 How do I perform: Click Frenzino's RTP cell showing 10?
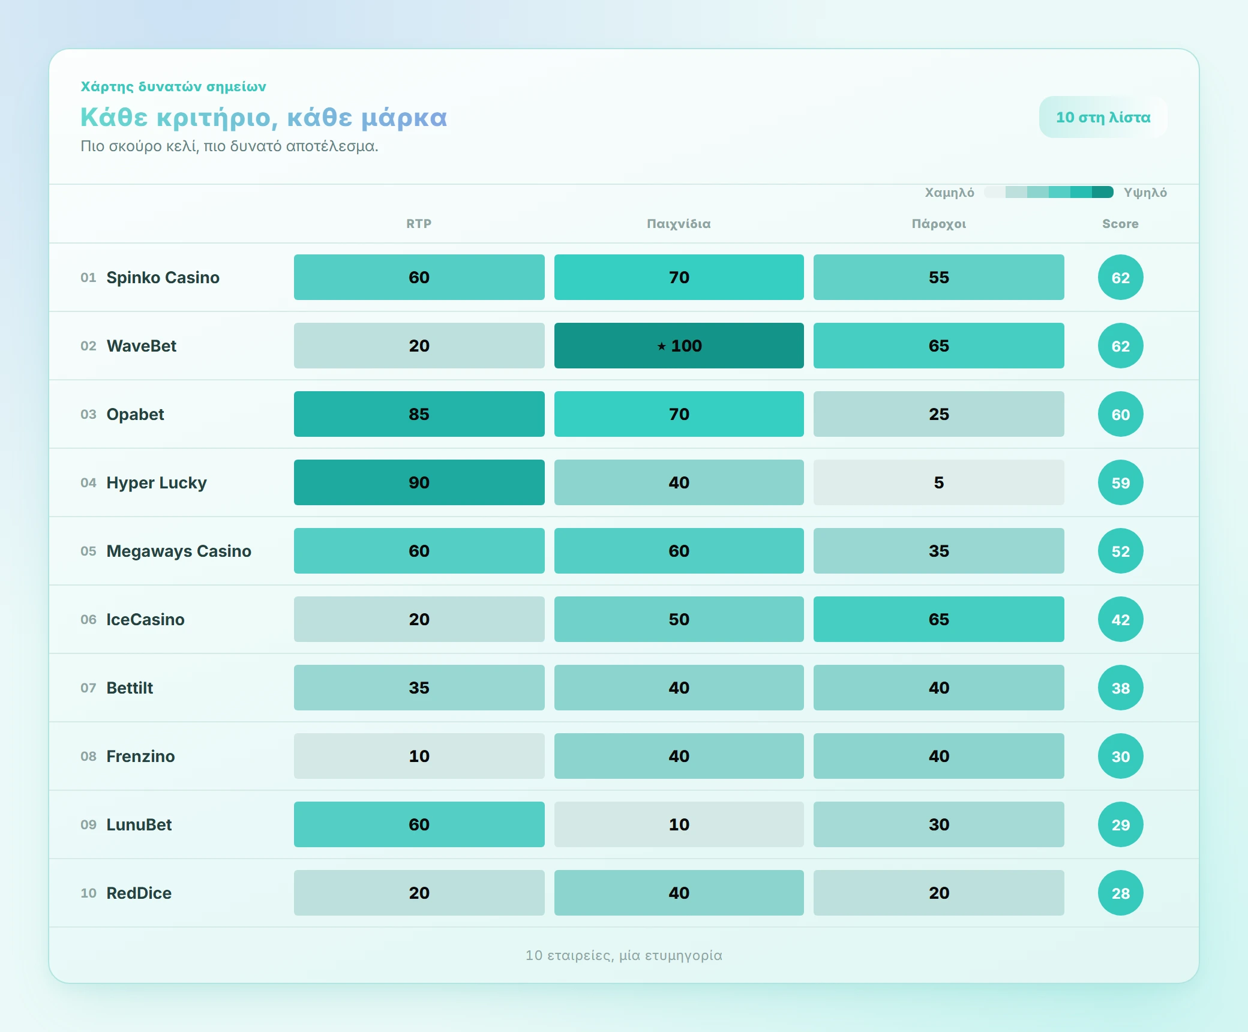[x=419, y=756]
